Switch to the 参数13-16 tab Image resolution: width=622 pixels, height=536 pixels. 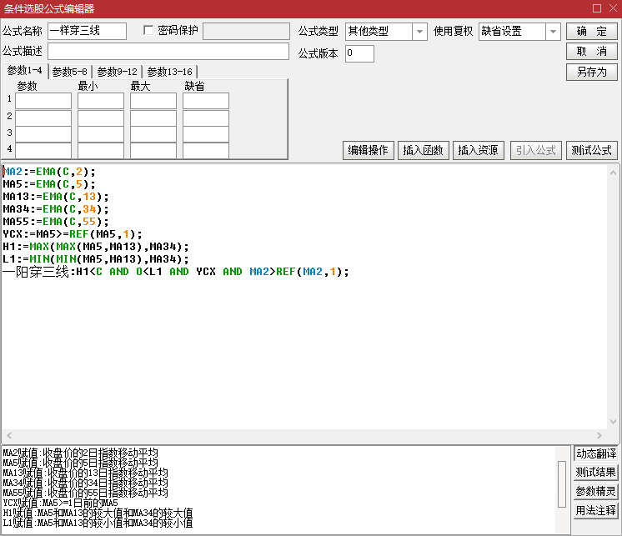click(170, 72)
